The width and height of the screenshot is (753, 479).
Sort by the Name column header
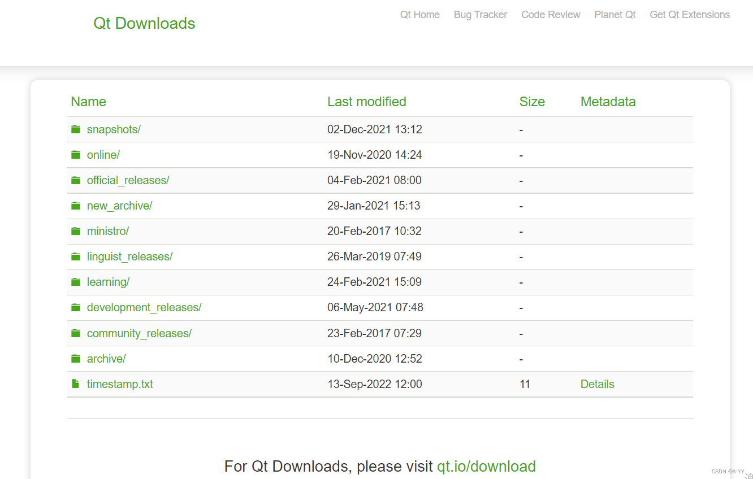pyautogui.click(x=88, y=102)
